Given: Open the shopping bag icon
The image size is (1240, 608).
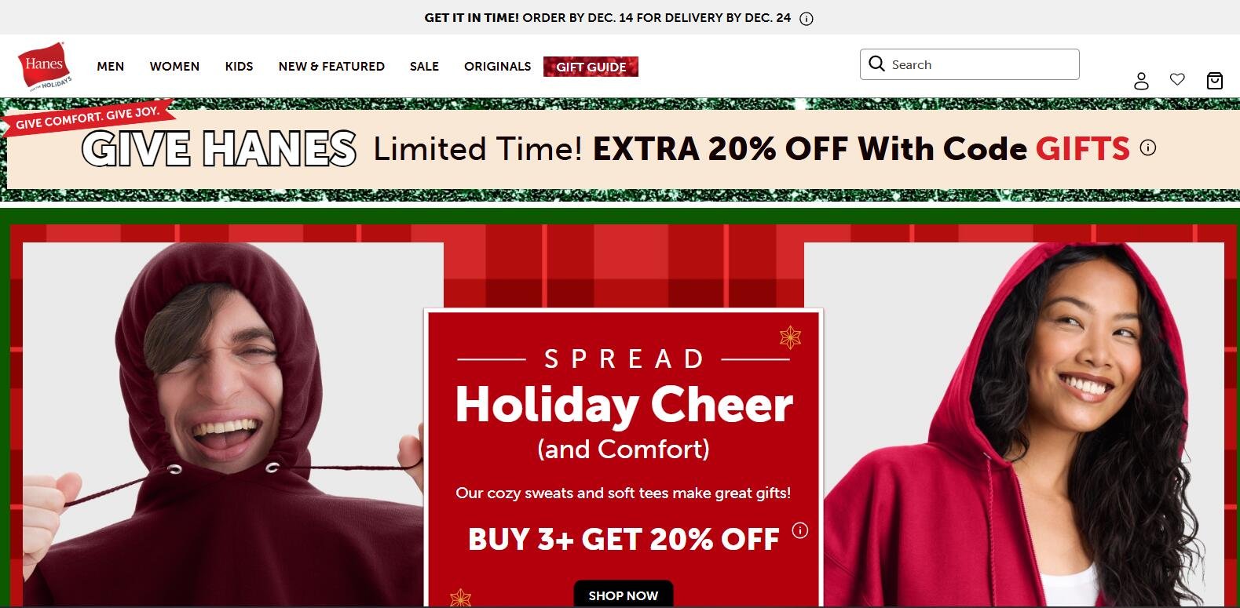Looking at the screenshot, I should point(1215,81).
